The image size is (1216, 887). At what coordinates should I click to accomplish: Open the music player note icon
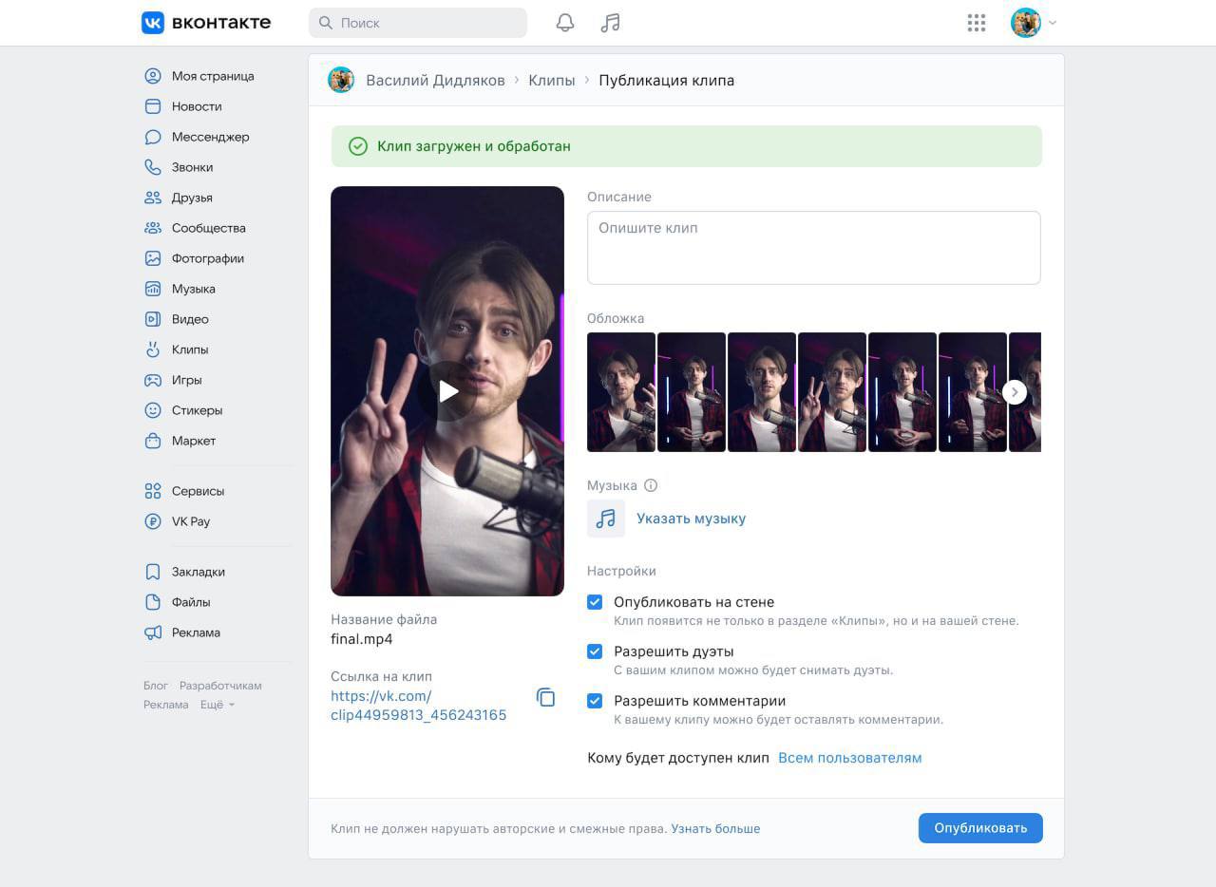[x=611, y=23]
